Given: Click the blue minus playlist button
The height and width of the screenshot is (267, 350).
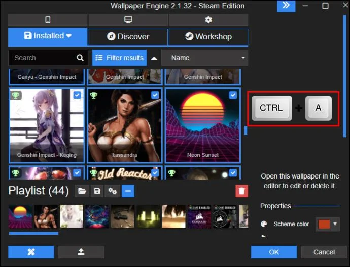Looking at the screenshot, I should click(128, 191).
